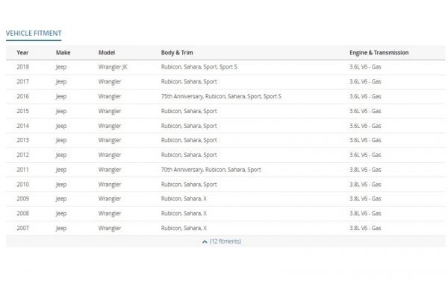Click the 2012 row Wrangler model cell
Viewport: 448px width, 286px height.
pos(110,155)
